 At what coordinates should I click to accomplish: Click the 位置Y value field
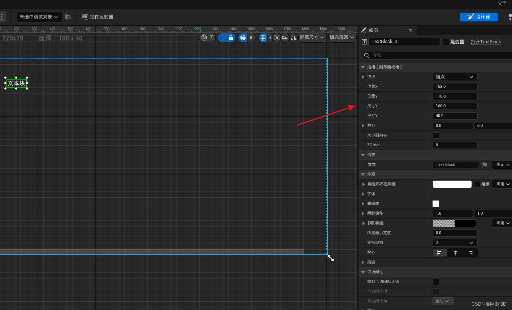455,96
